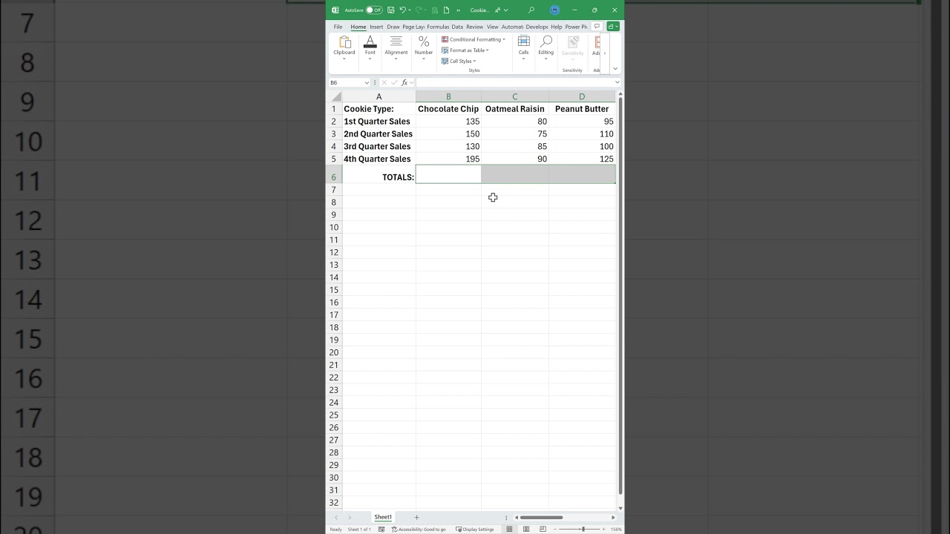Click the Insert Function fx icon
The image size is (950, 534).
[x=404, y=82]
